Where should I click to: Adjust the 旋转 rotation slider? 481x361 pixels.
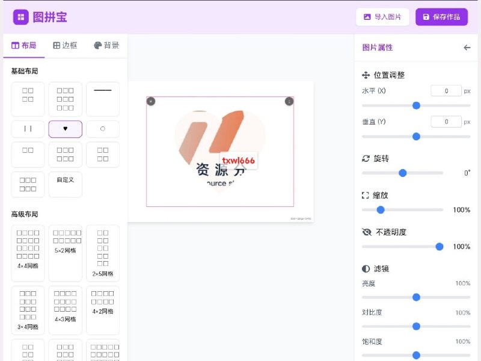coord(402,173)
